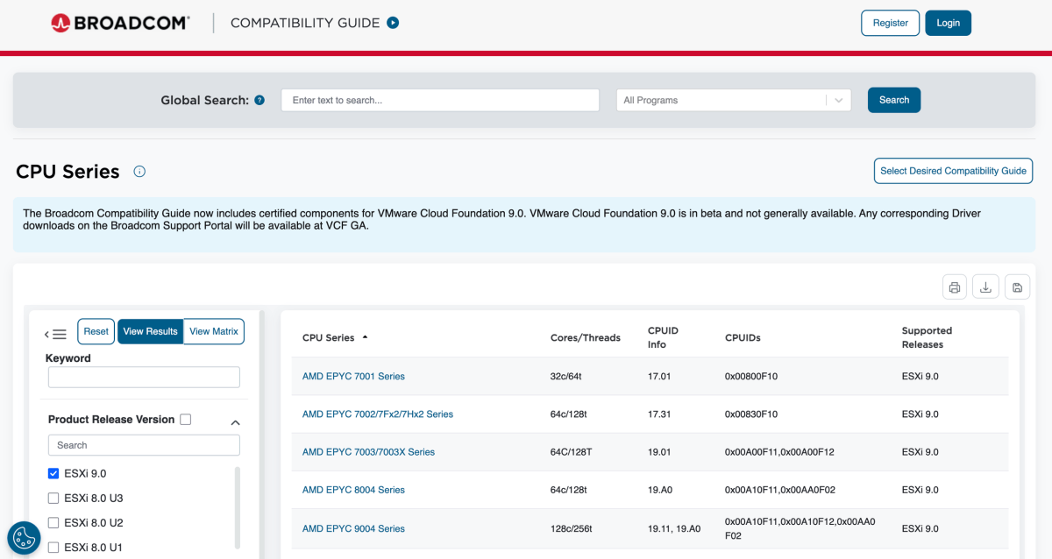Click the release version list scrollbar
Screen dimensions: 1052x559
point(238,508)
